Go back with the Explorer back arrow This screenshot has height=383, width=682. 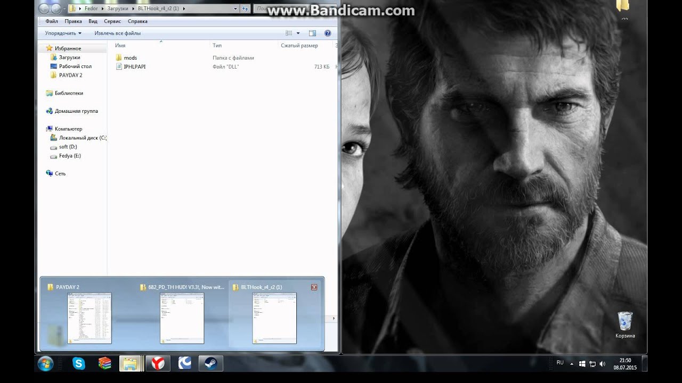[x=44, y=9]
